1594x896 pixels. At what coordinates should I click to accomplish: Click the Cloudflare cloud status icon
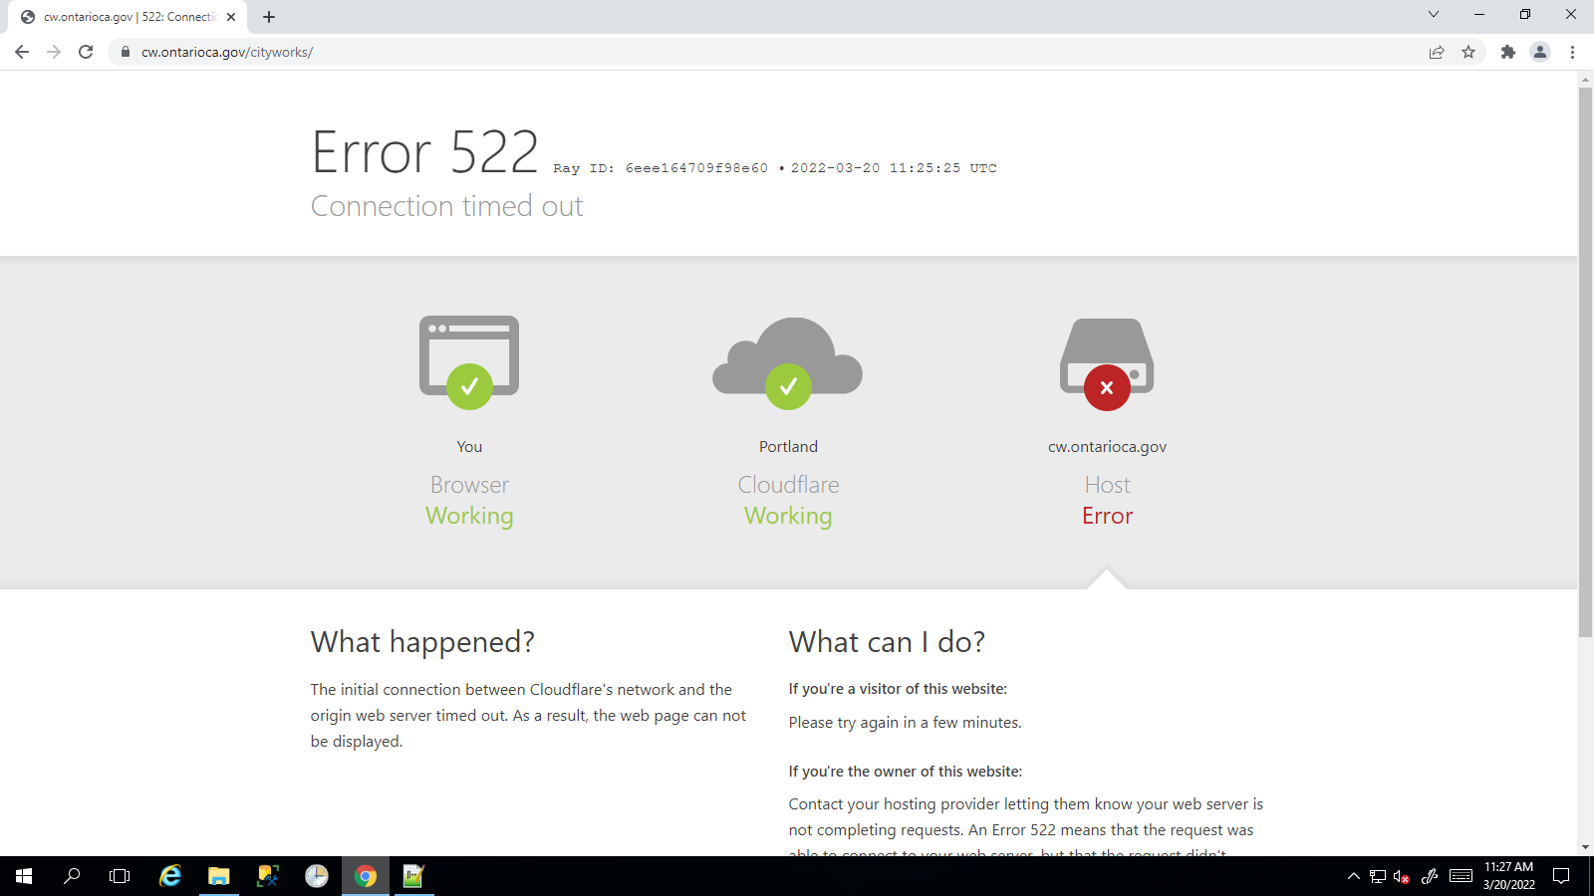click(x=788, y=361)
